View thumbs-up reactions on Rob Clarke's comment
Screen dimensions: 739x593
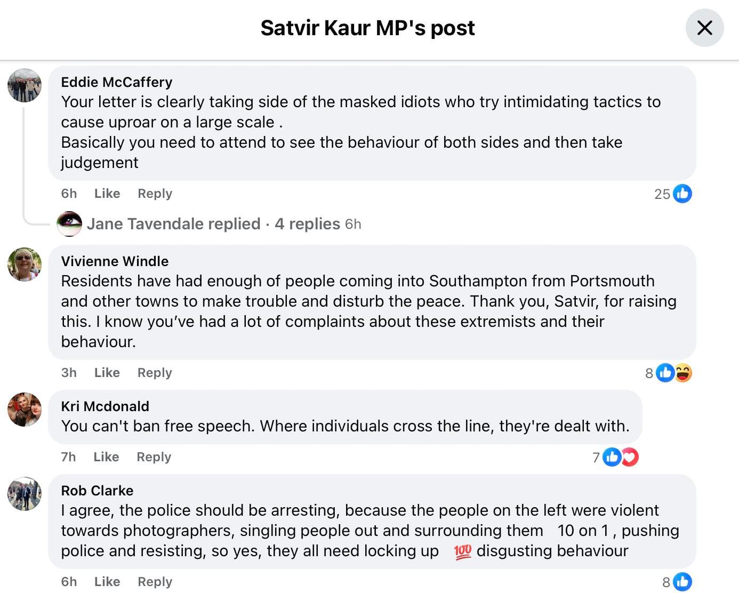tap(682, 582)
